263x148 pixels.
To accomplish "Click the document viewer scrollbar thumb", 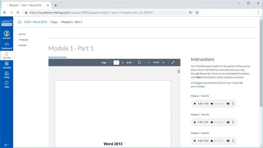I will pos(179,71).
